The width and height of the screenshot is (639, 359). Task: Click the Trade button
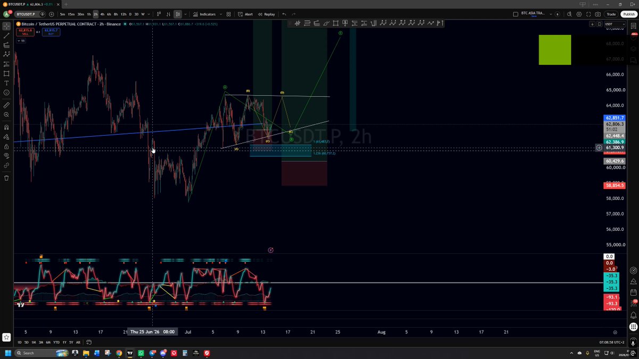tap(611, 14)
